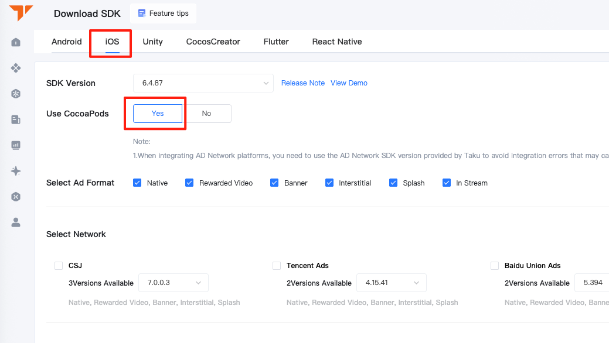Open the home icon in the sidebar
The image size is (609, 343).
click(x=16, y=42)
